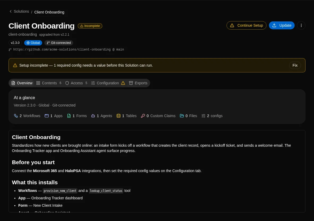Click the upload icon inside Update button
This screenshot has width=314, height=221.
coord(274,25)
